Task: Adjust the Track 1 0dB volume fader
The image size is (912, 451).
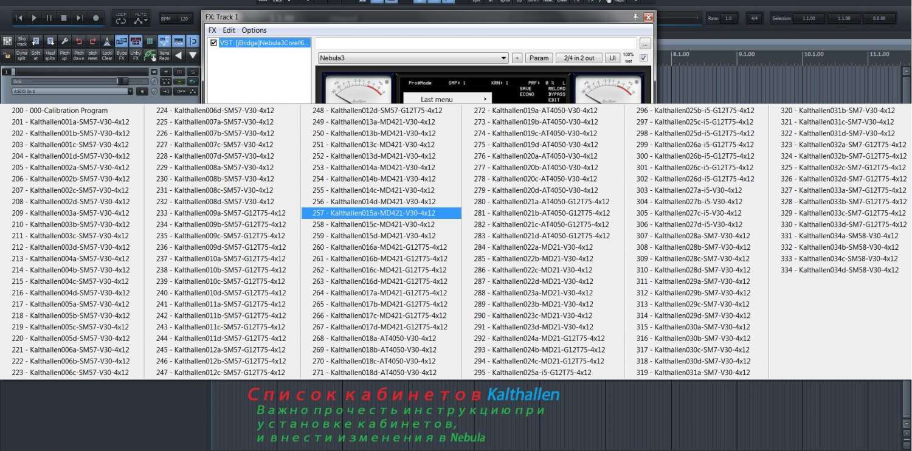Action: [122, 81]
